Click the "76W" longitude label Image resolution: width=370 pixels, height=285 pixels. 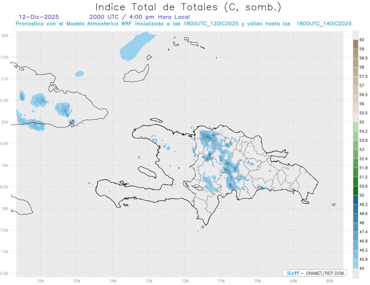[x=40, y=281]
